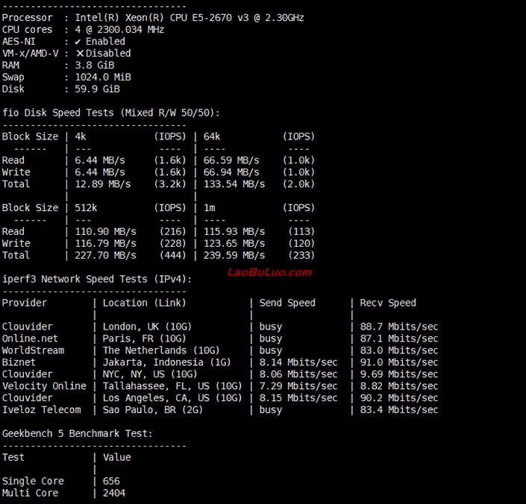This screenshot has height=504, width=526.
Task: Select send speed '7.29 Mbits/sec'
Action: tap(298, 386)
